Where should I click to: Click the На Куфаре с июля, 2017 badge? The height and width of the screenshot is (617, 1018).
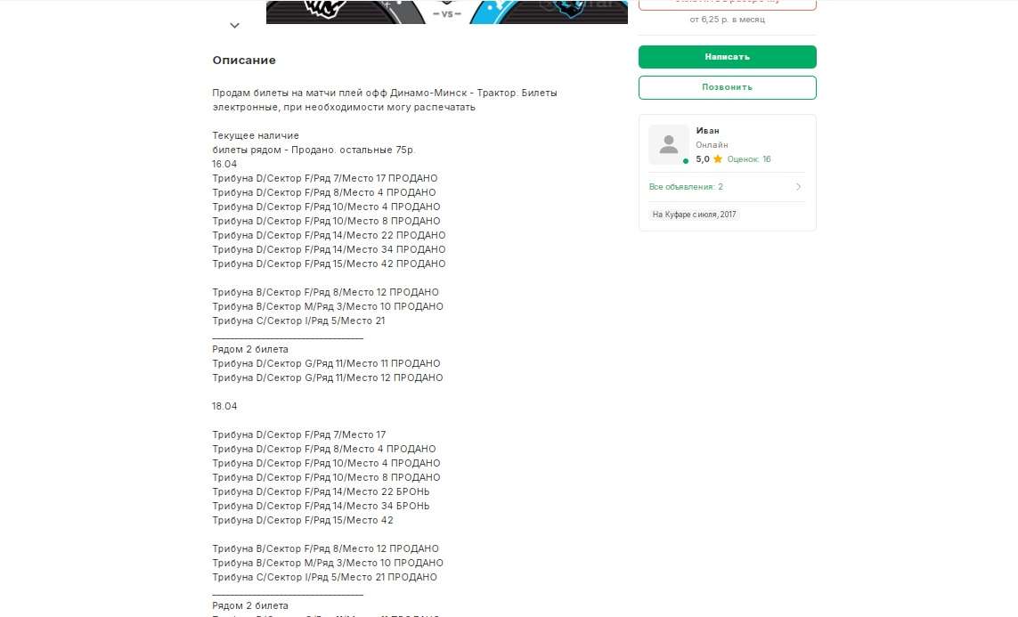(x=694, y=214)
